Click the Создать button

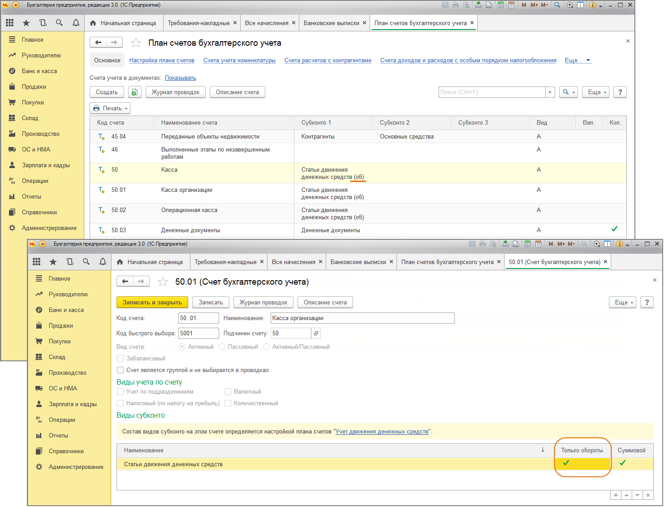click(107, 92)
